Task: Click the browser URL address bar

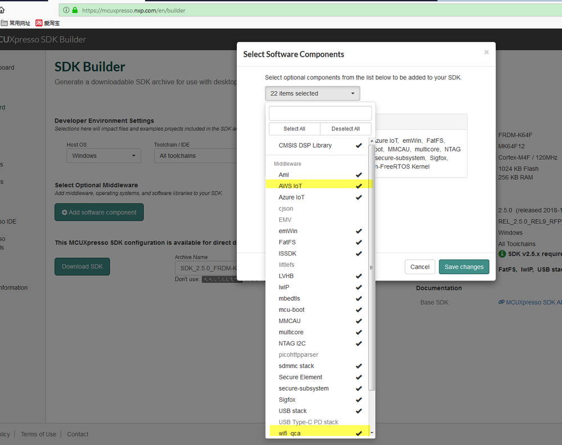Action: (x=311, y=10)
